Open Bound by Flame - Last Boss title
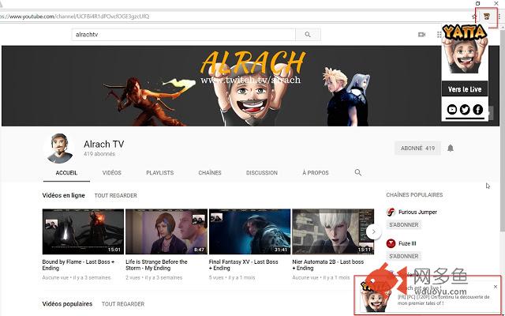Image resolution: width=505 pixels, height=316 pixels. [x=78, y=265]
